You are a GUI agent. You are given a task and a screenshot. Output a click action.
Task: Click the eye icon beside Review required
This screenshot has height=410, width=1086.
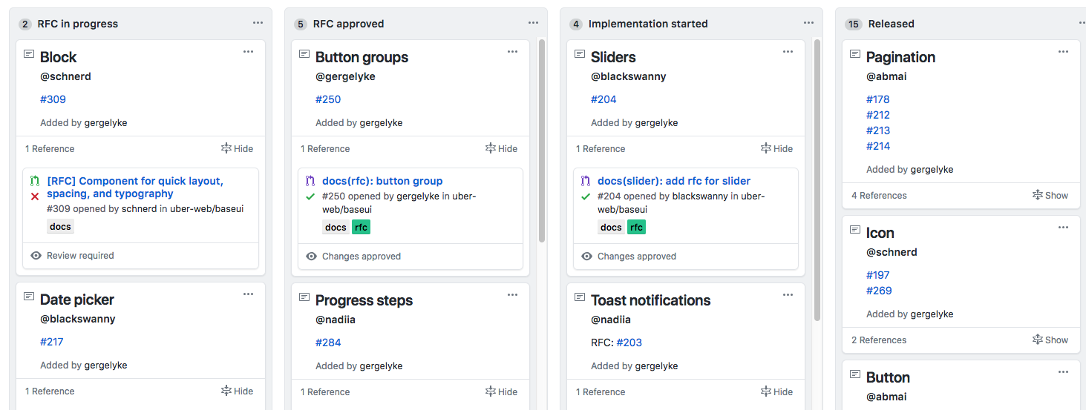(36, 256)
